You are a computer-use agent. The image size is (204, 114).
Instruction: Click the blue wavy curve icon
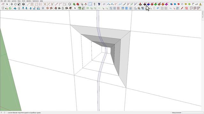tap(120, 4)
